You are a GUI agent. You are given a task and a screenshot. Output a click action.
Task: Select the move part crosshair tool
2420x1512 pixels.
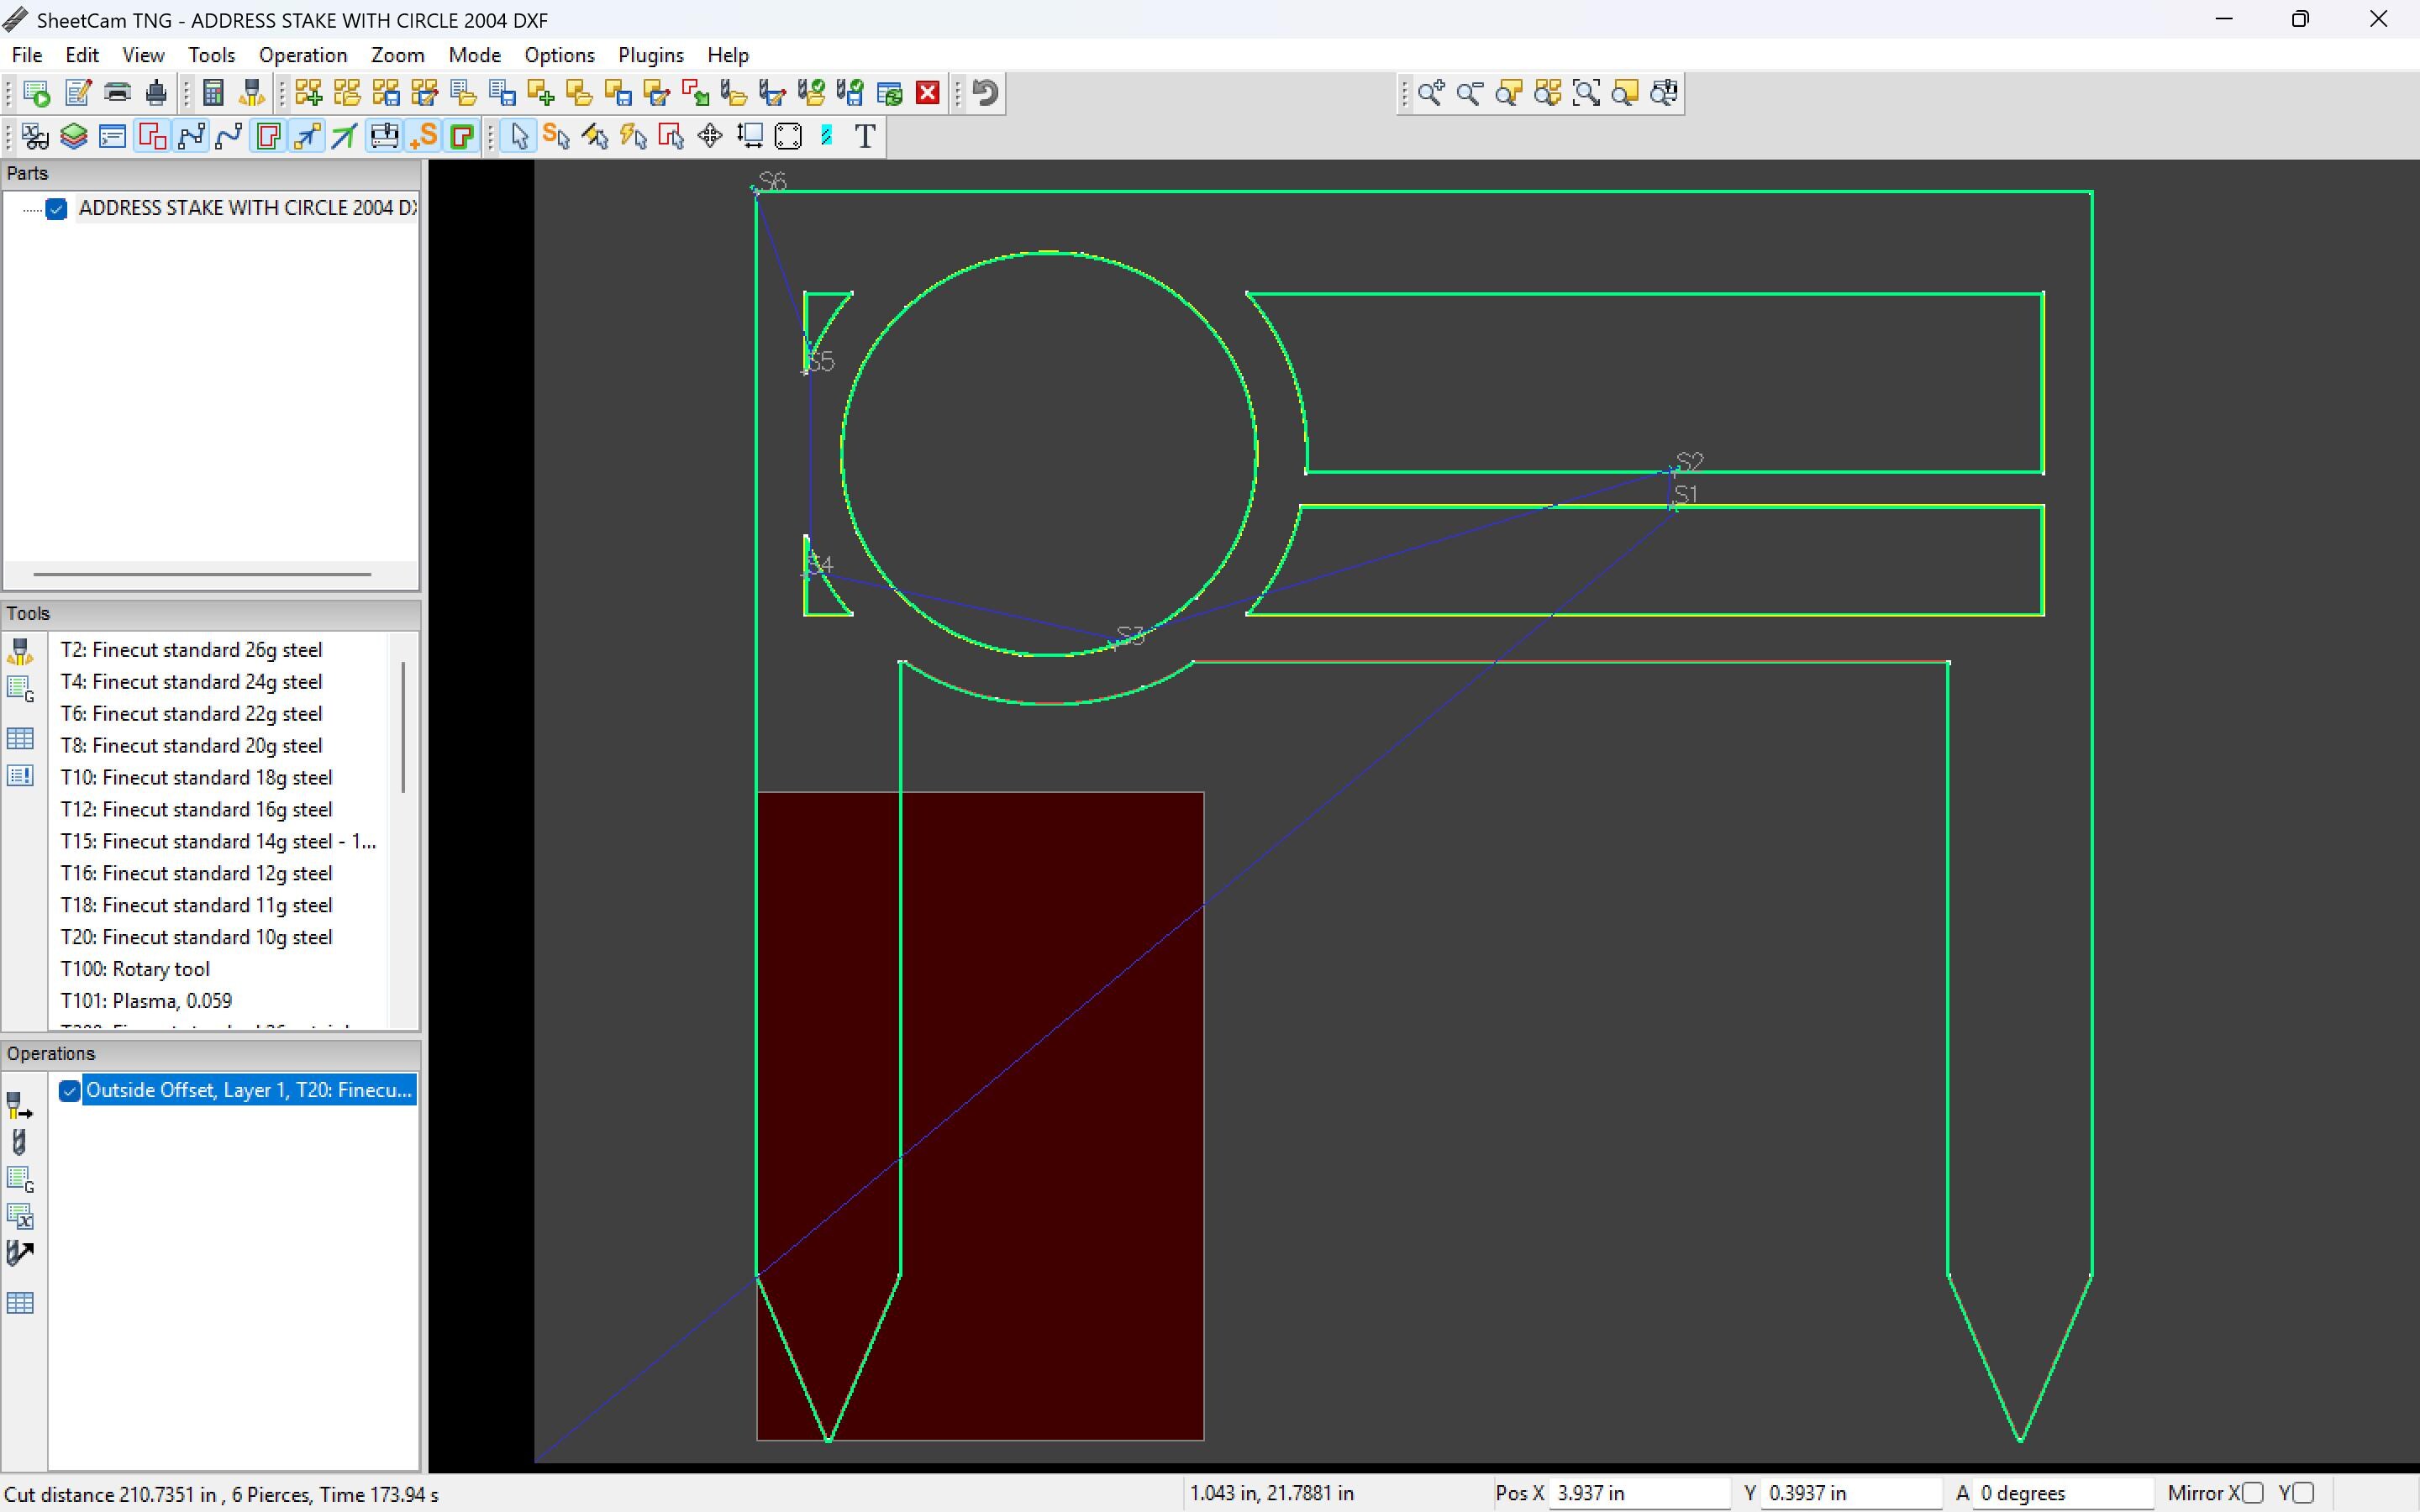tap(710, 136)
